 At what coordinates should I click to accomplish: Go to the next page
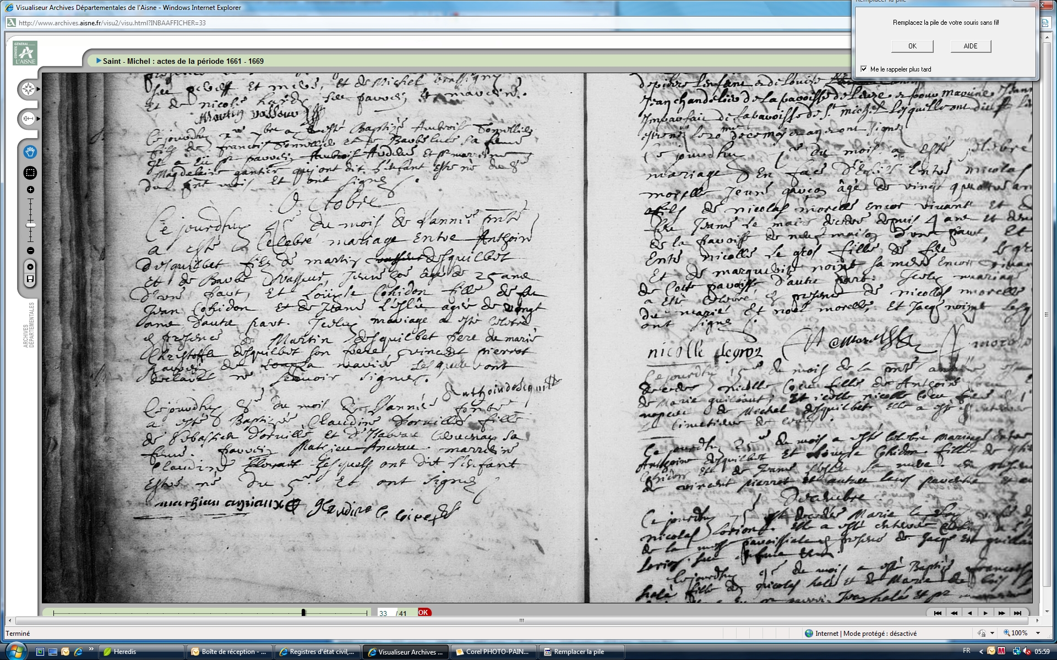pyautogui.click(x=985, y=613)
